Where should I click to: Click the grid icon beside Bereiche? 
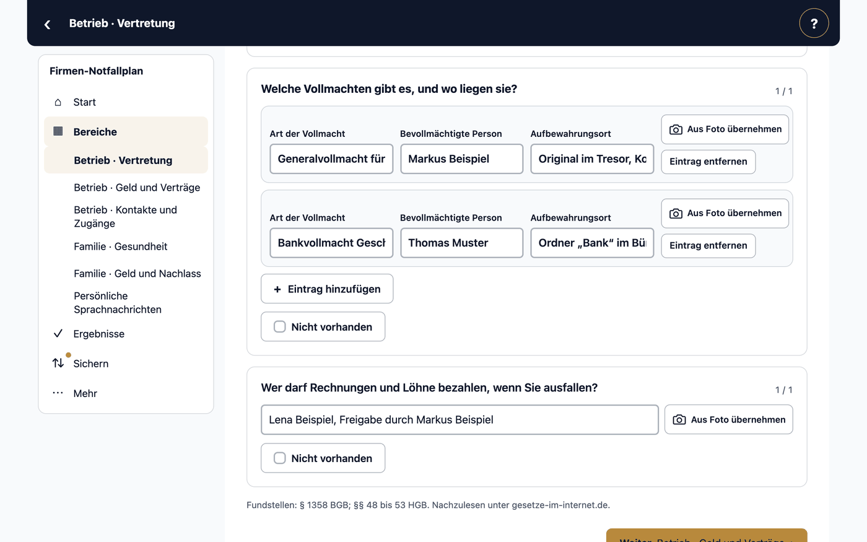tap(58, 131)
